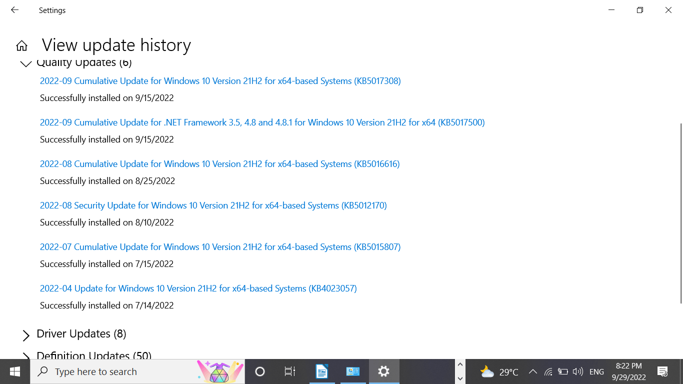Screen dimensions: 683x384
Task: Open KB4023057 update link
Action: coord(198,288)
